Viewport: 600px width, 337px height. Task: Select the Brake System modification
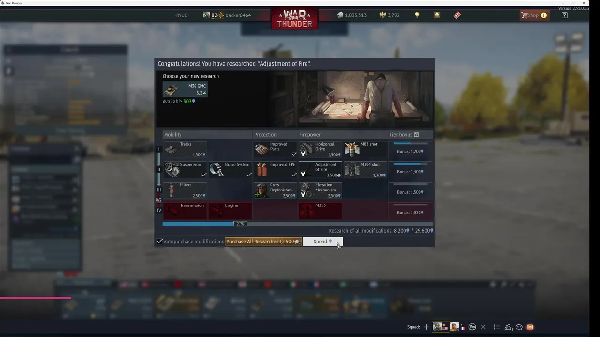(x=230, y=170)
